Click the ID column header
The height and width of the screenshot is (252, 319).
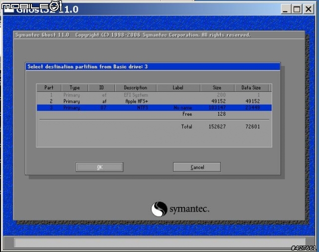click(102, 88)
